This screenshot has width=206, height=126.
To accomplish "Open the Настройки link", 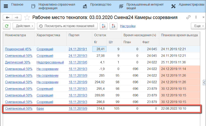I will pos(128,26).
